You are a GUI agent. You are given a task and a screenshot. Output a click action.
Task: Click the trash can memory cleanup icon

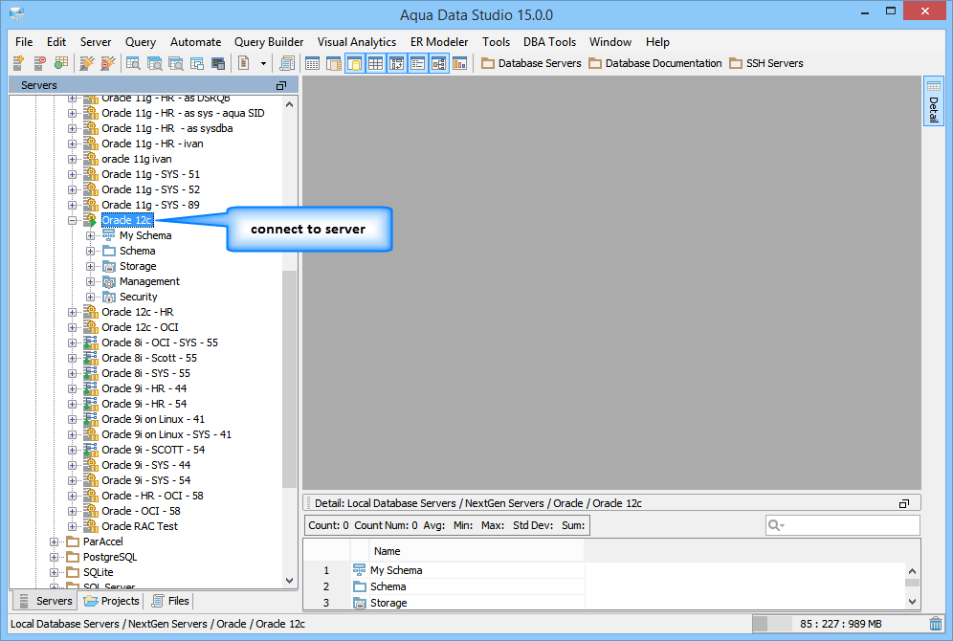[x=936, y=624]
